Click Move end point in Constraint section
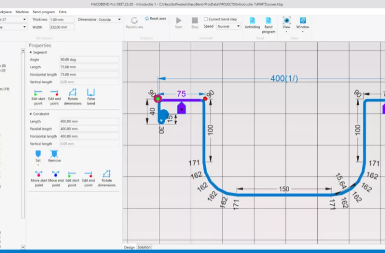The height and width of the screenshot is (253, 385). click(x=55, y=177)
